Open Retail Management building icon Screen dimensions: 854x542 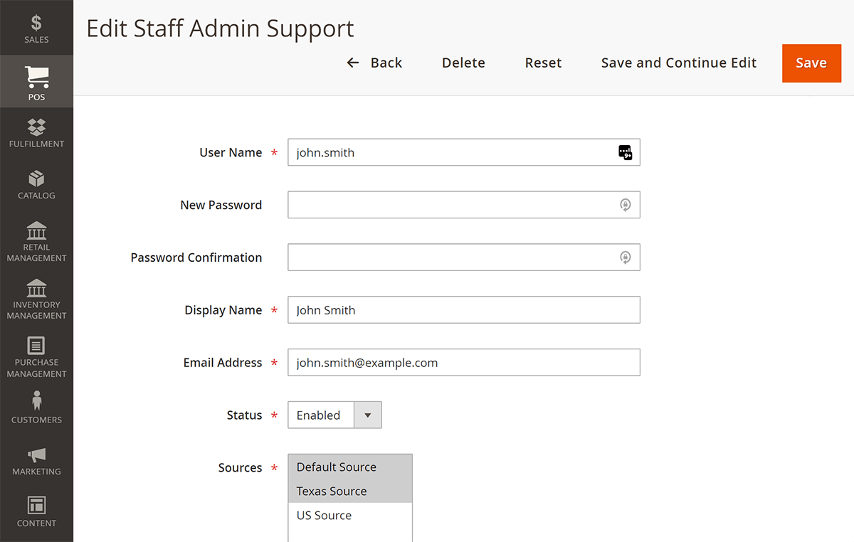[36, 230]
